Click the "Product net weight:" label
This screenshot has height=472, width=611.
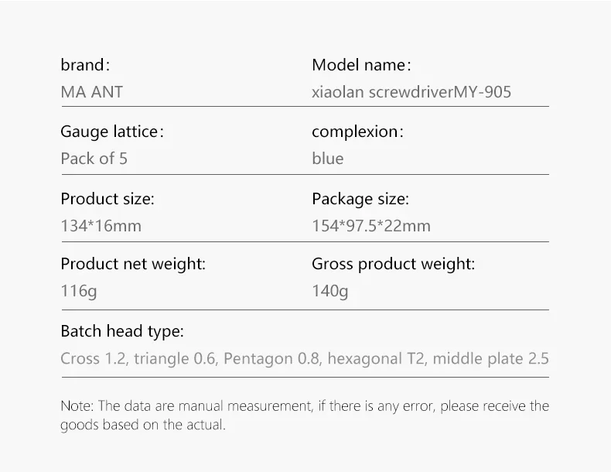point(133,264)
